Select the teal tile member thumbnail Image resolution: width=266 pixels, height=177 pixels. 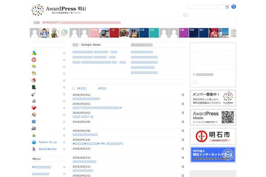click(x=154, y=33)
